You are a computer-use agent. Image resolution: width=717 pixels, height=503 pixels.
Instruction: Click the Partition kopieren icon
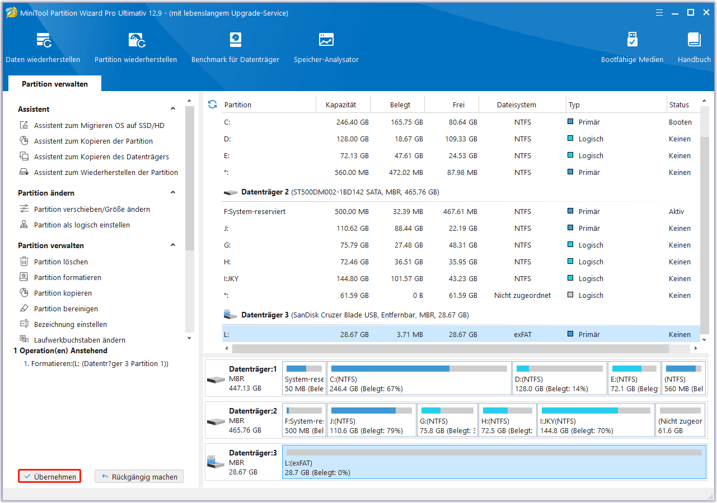pyautogui.click(x=24, y=293)
